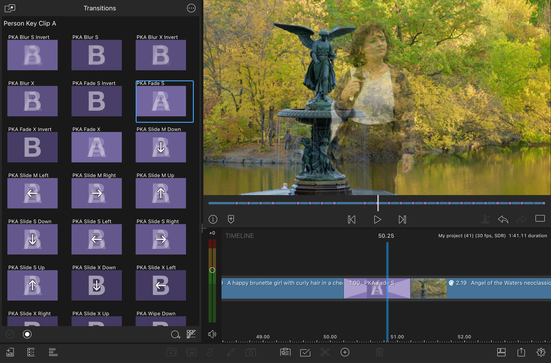Open the Transitions more options menu

[191, 8]
